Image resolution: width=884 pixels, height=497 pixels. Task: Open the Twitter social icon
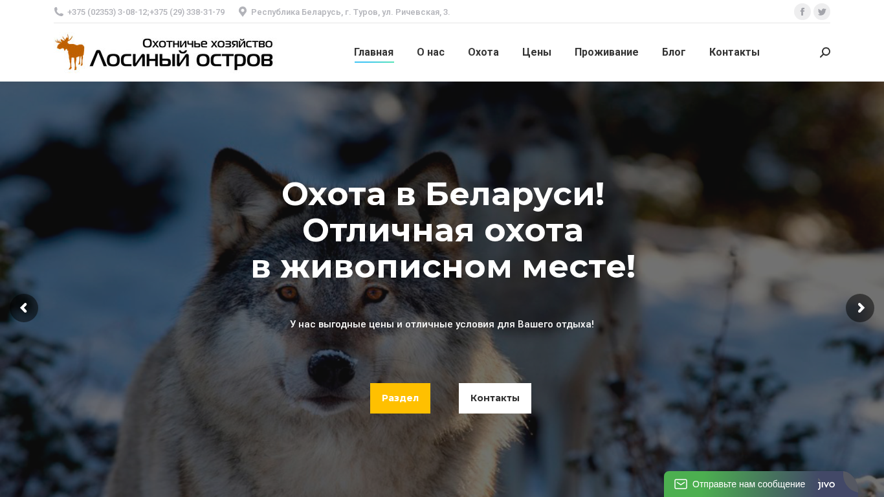(822, 12)
